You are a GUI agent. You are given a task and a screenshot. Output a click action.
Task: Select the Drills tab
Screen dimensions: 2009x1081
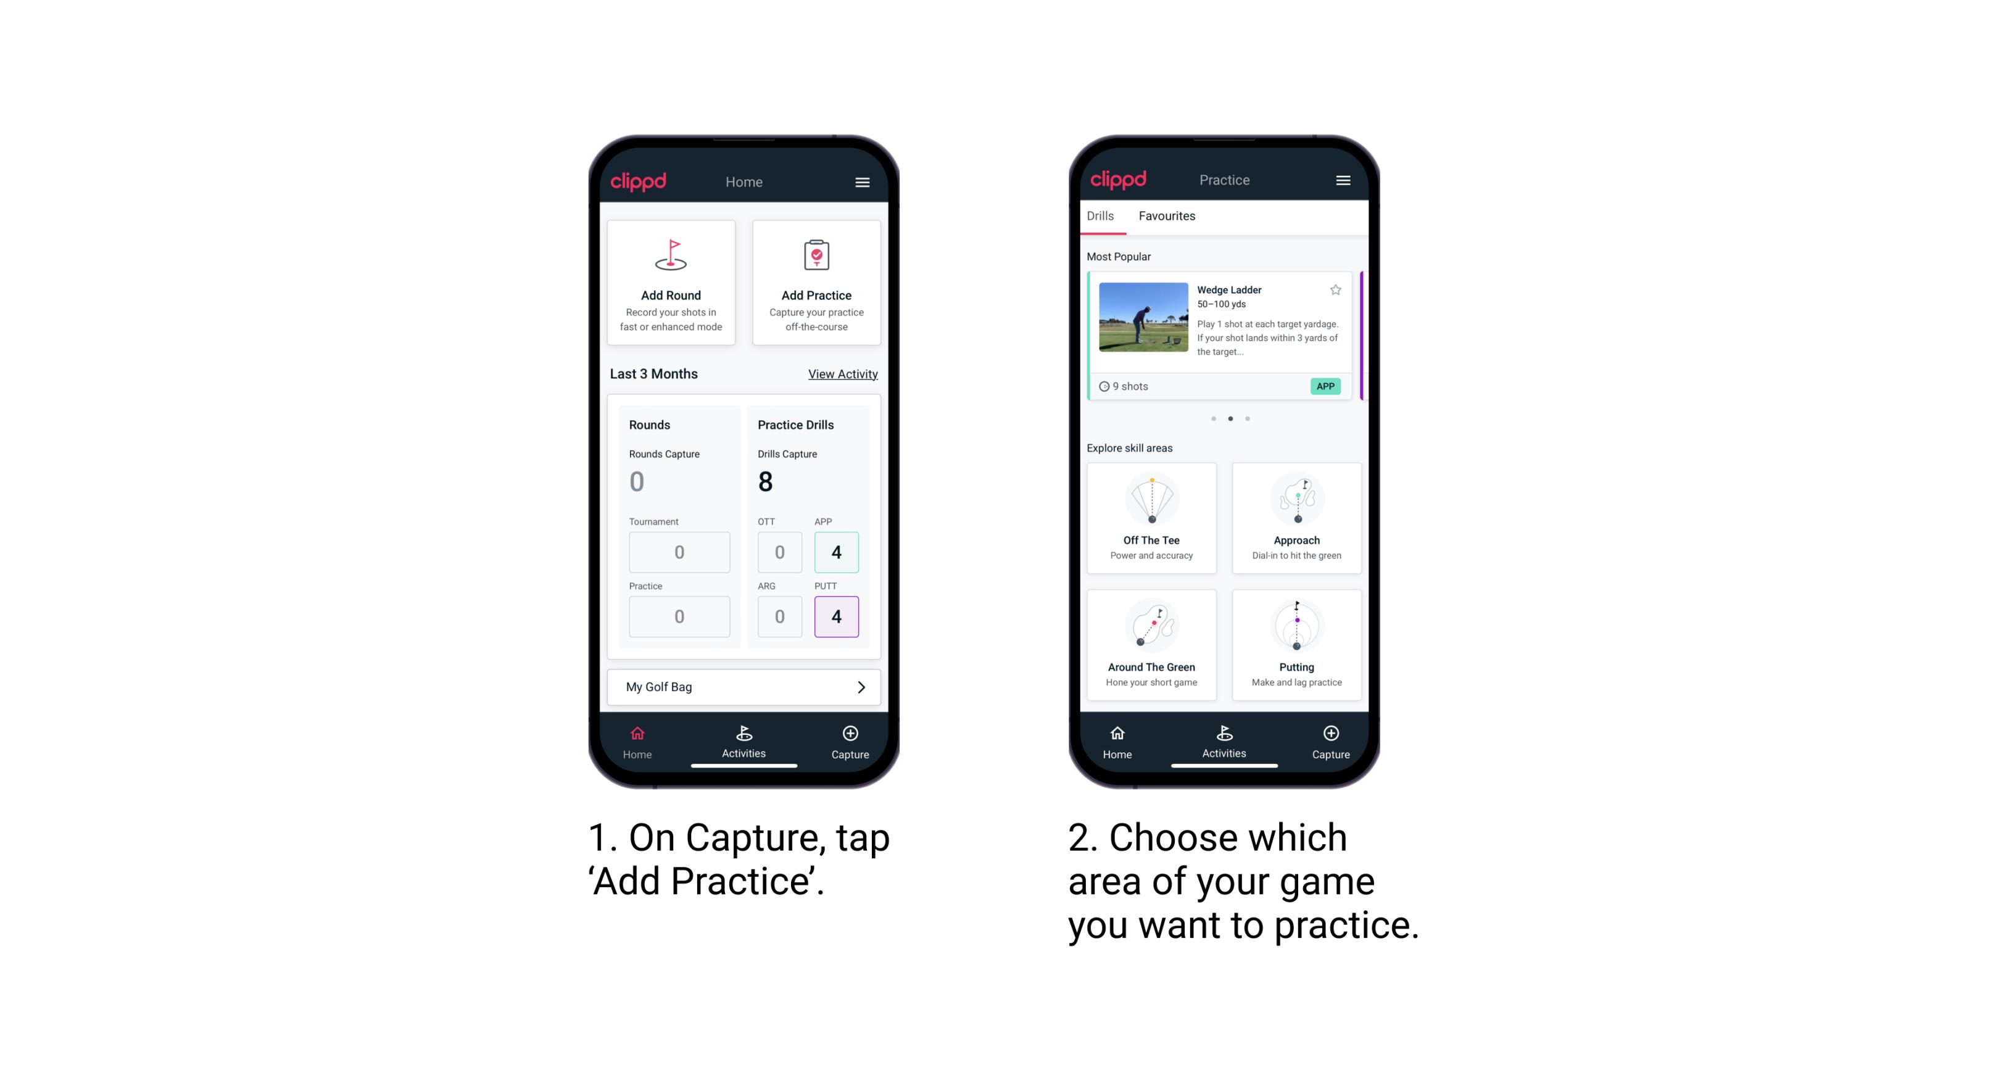(x=1103, y=217)
